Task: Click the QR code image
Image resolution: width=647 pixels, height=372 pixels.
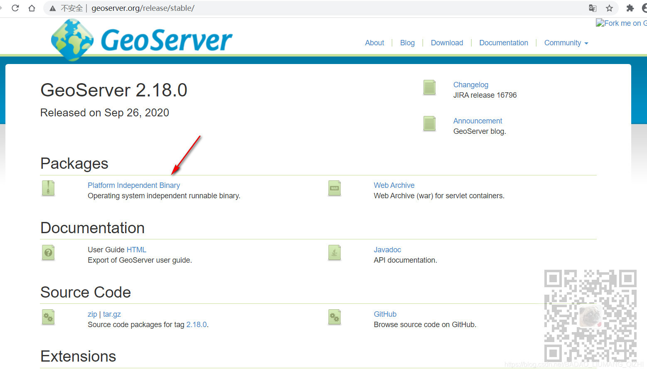Action: tap(590, 316)
